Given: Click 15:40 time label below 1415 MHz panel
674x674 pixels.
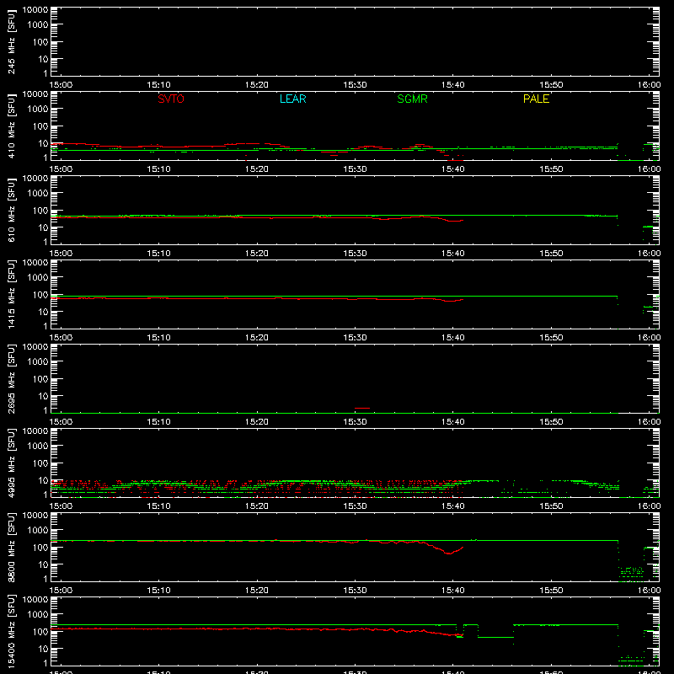Looking at the screenshot, I should [x=453, y=338].
